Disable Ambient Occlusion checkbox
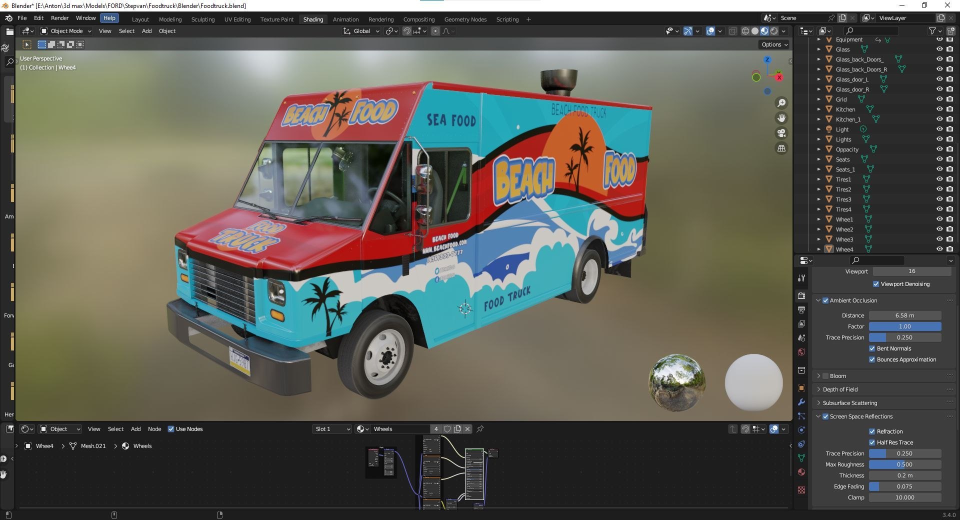Screen dimensions: 960x520 tap(825, 300)
